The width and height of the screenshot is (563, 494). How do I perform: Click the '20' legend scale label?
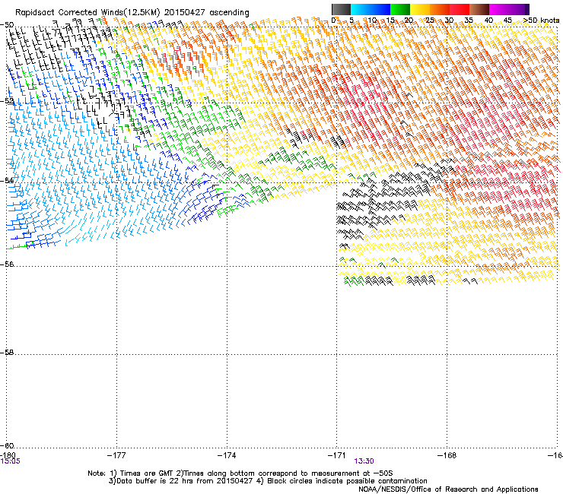pos(409,21)
